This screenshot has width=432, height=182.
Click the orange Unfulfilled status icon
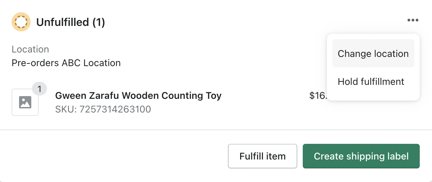pos(21,22)
